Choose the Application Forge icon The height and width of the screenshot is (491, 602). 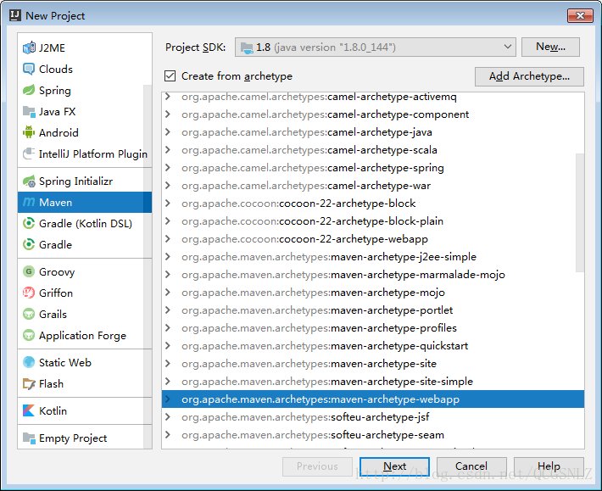pyautogui.click(x=29, y=335)
